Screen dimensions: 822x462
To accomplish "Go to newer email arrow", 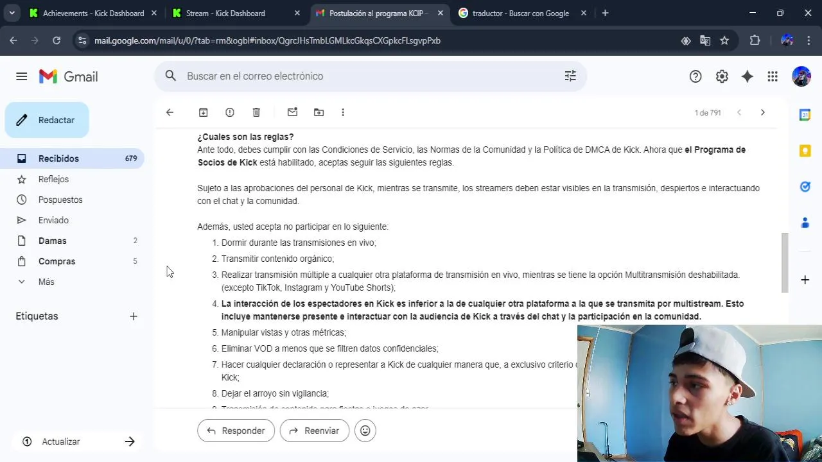I will pos(739,112).
